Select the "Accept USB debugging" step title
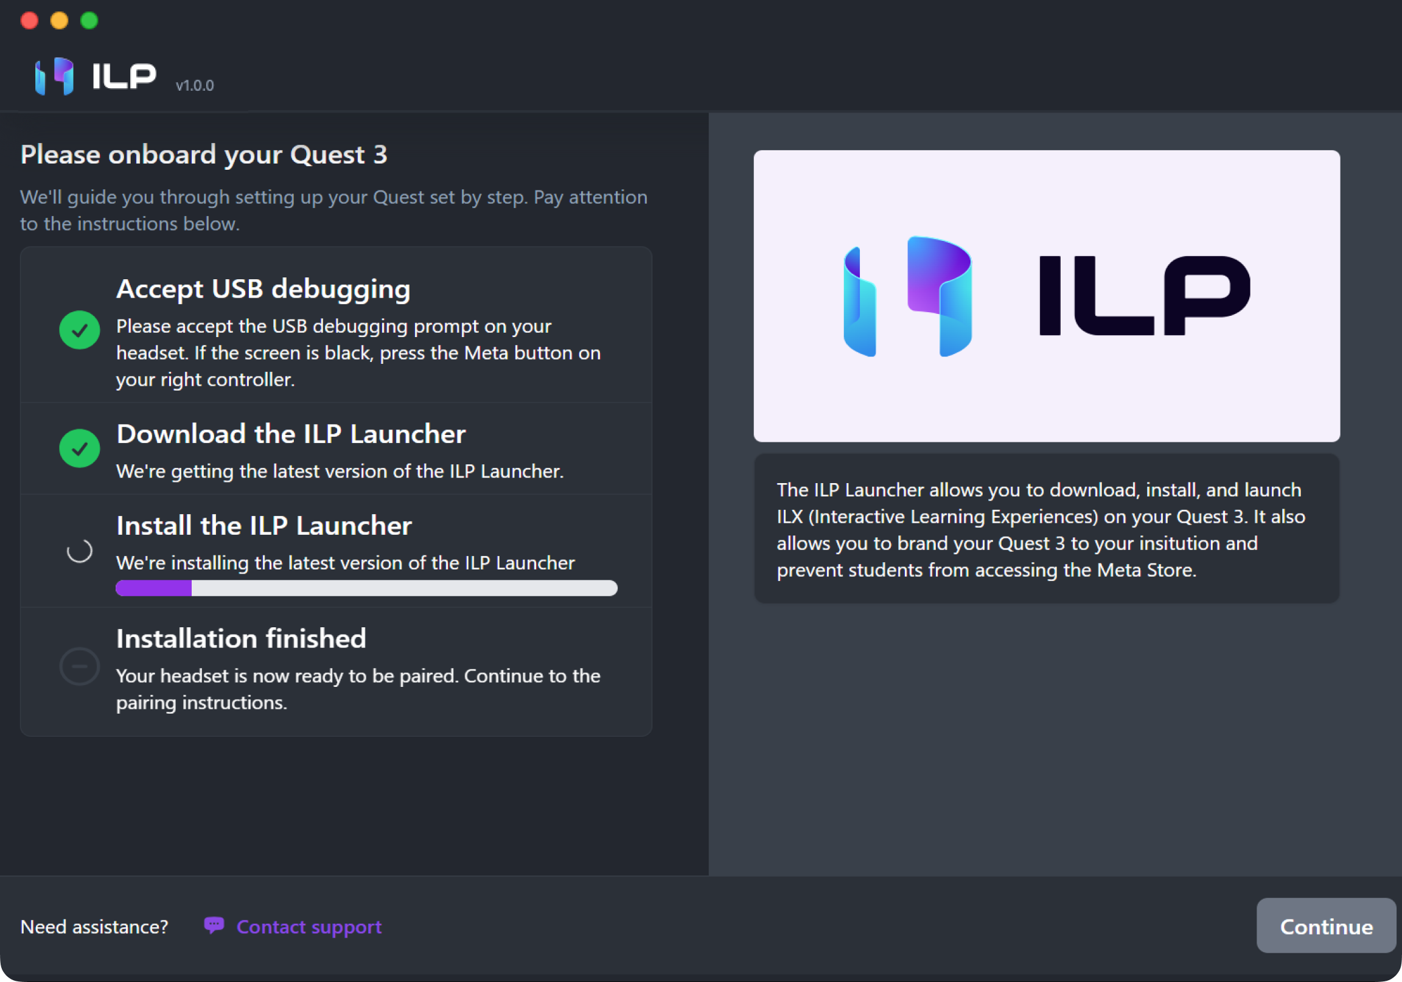 pyautogui.click(x=263, y=290)
